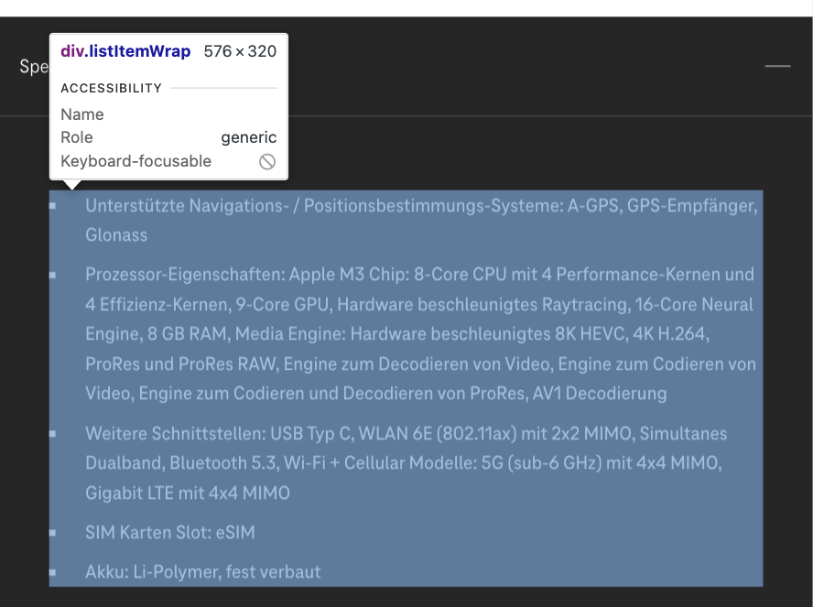Collapse the Spezifikationen section via the minus control
Viewport: 813px width, 607px height.
[776, 67]
